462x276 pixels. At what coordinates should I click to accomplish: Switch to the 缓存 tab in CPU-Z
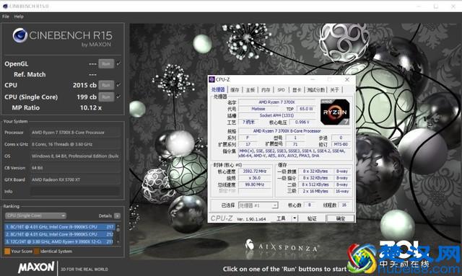click(235, 90)
